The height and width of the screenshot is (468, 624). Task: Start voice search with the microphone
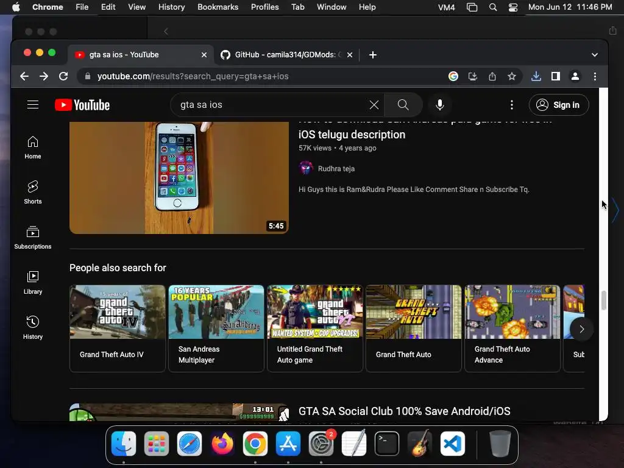click(440, 105)
